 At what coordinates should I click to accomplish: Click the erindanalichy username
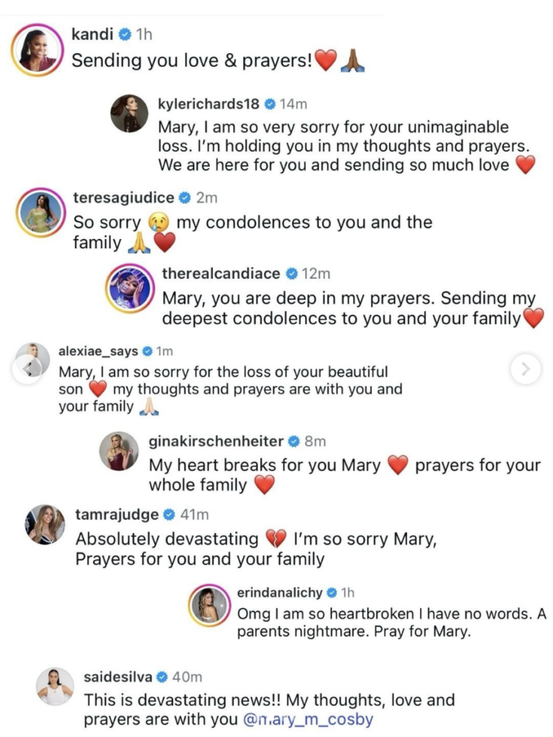(280, 592)
